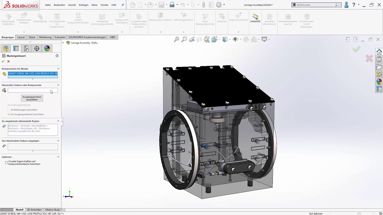Click the Befehlssuche search field
The width and height of the screenshot is (383, 215).
[317, 5]
